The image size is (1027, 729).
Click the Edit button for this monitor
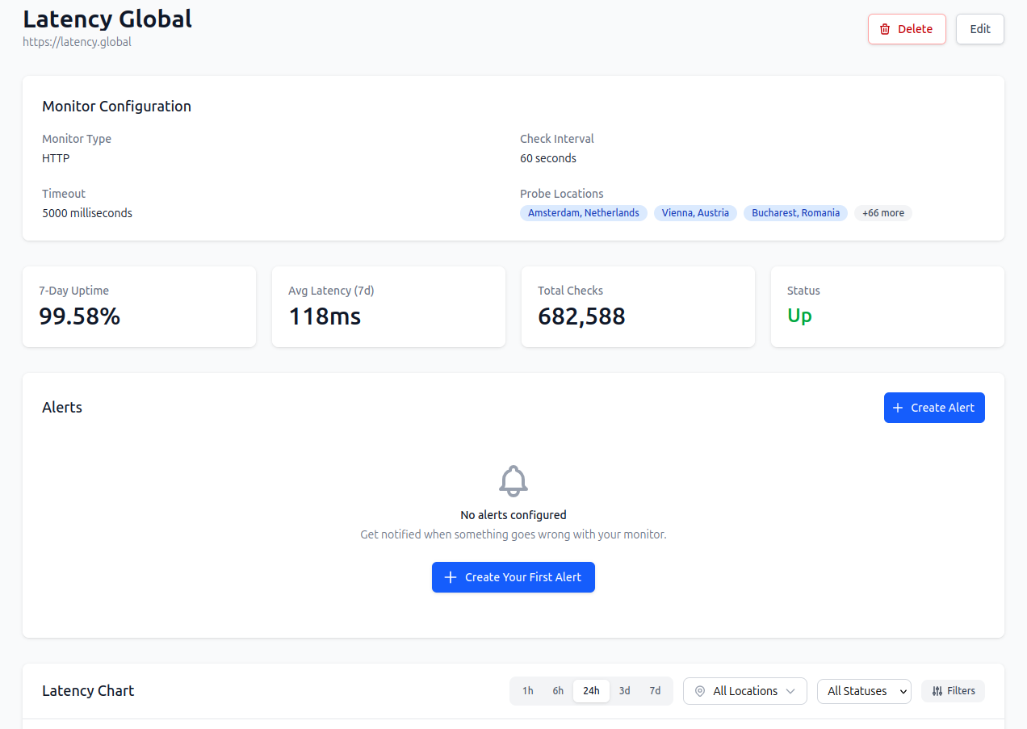pyautogui.click(x=979, y=28)
